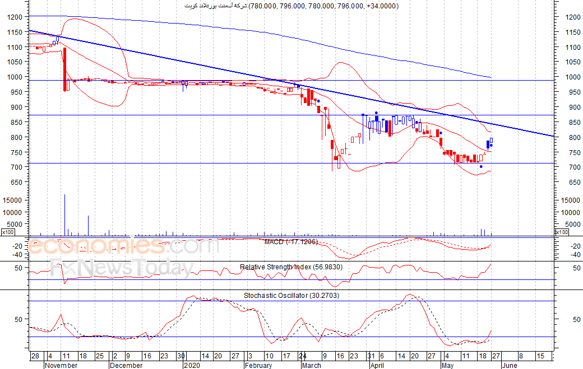Screen dimensions: 583x369
Task: Click the December month label
Action: point(126,365)
